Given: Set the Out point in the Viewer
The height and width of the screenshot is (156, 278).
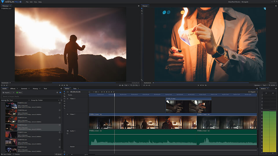Looking at the screenshot, I should click(149, 85).
